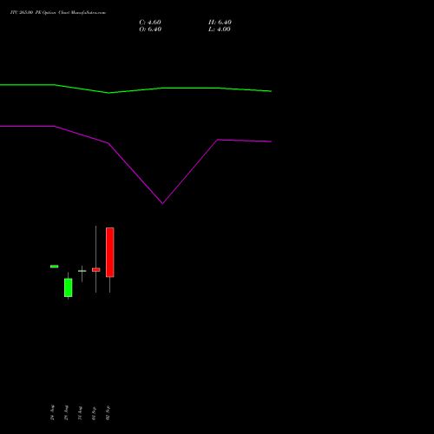The height and width of the screenshot is (434, 434).
Task: Click the 28 Aug date label
Action: pyautogui.click(x=66, y=412)
